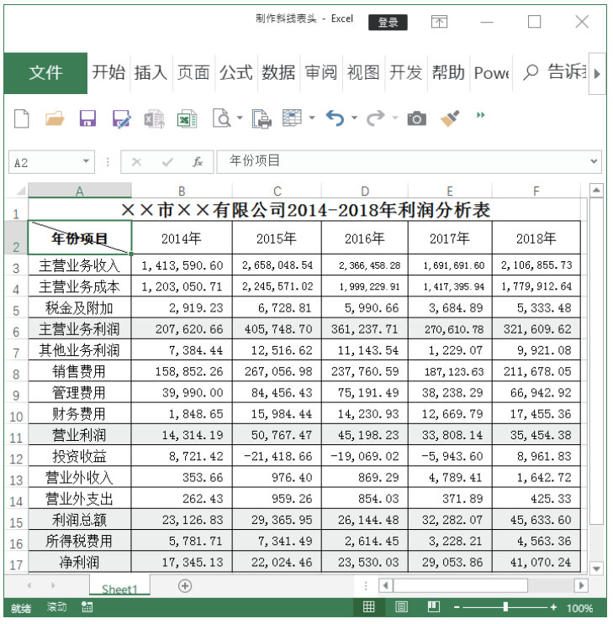Click the green Excel spreadsheet icon

tap(187, 118)
